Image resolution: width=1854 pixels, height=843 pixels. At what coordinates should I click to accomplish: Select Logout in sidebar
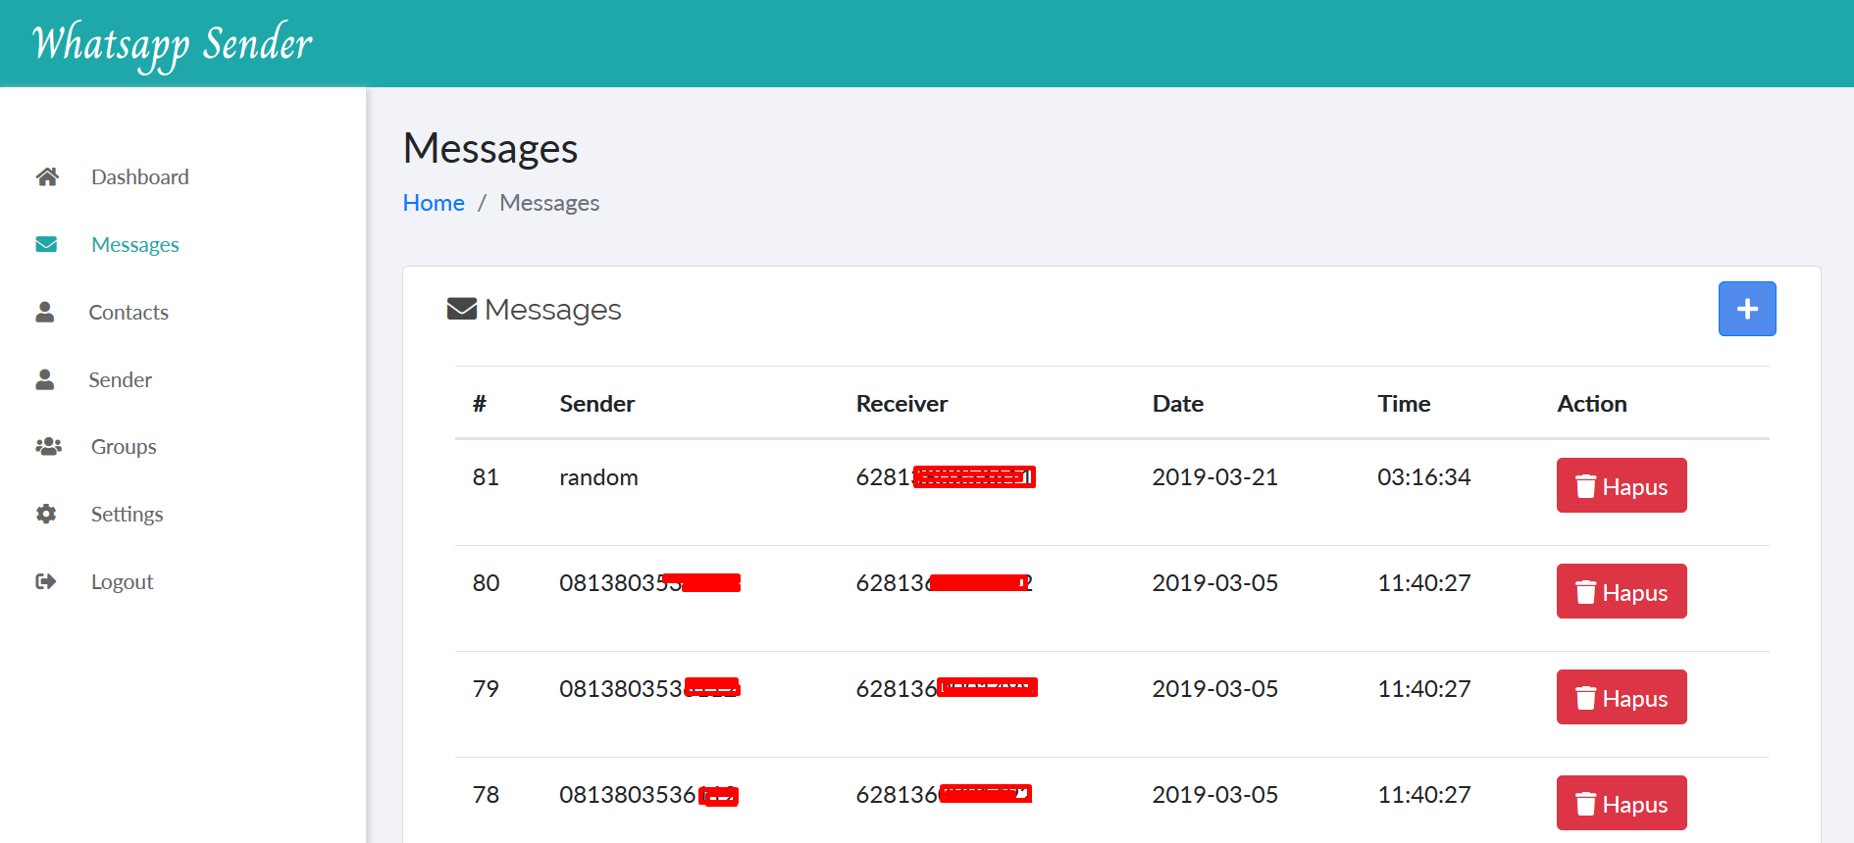pos(122,581)
